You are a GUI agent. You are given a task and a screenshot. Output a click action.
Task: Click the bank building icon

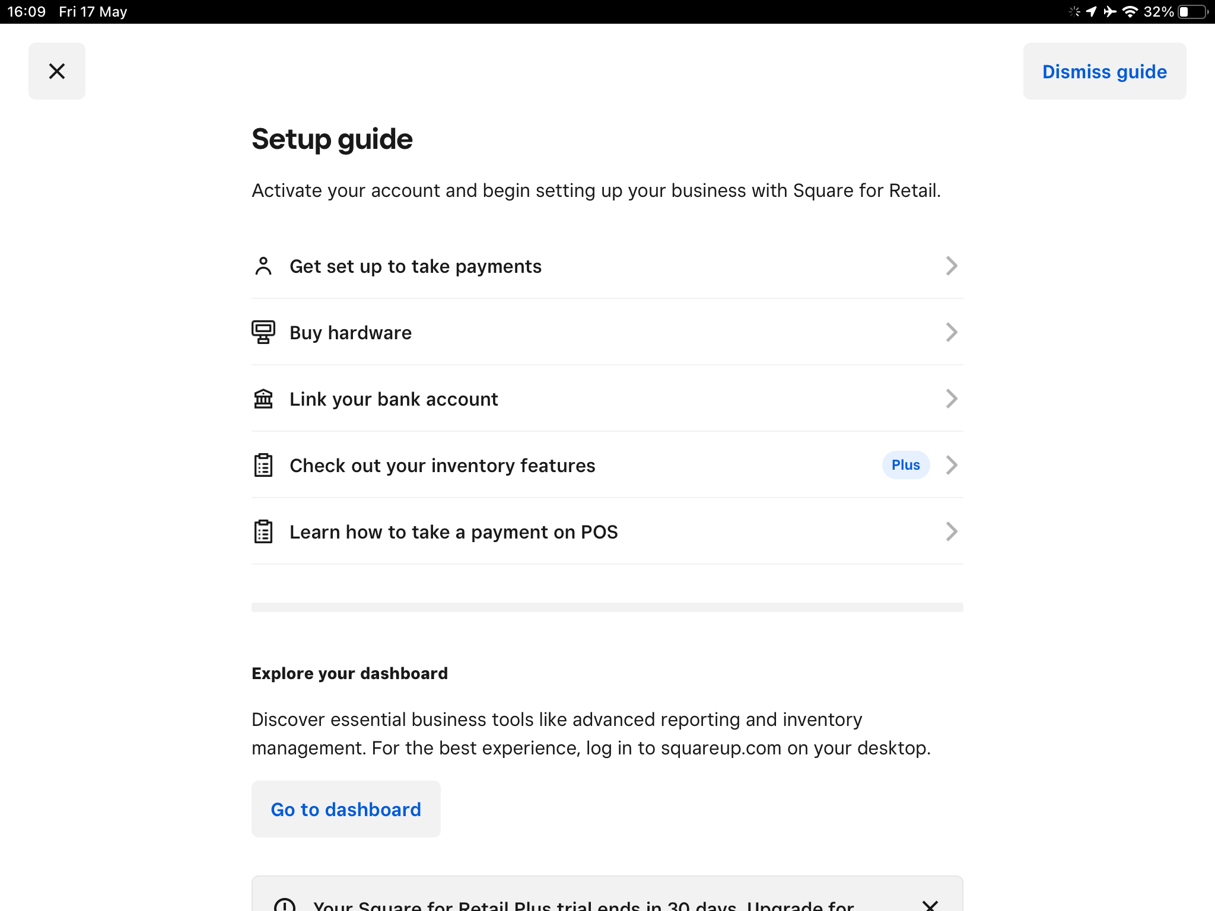(263, 399)
